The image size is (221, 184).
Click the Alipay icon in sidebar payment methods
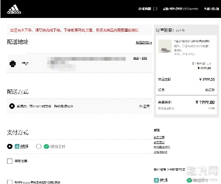point(156,180)
